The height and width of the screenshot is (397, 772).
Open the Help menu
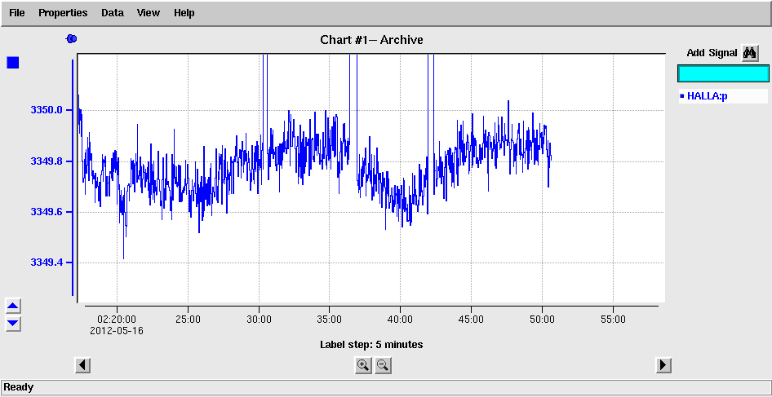(x=184, y=13)
